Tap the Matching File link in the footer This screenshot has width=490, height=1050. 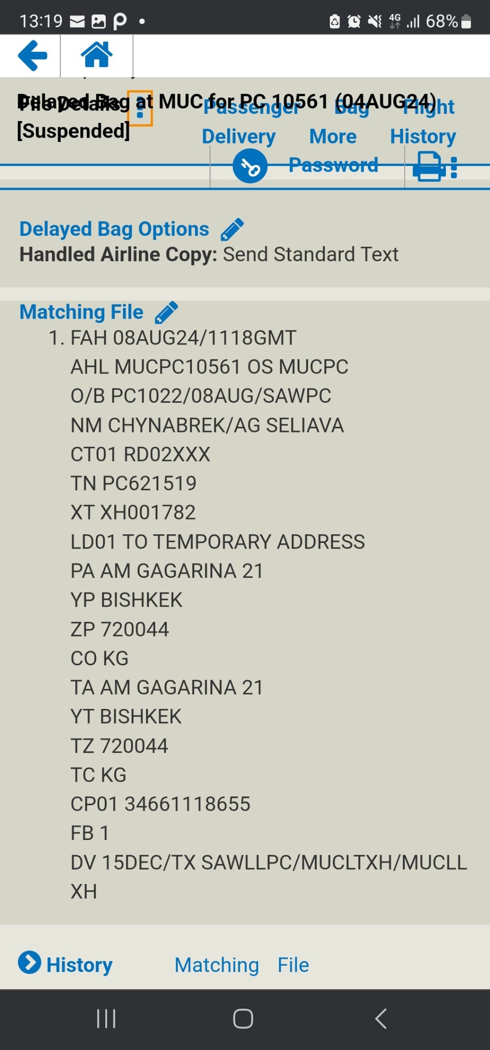tap(242, 965)
